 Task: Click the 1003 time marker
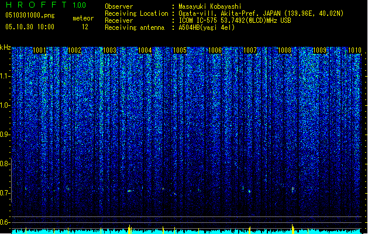109,50
